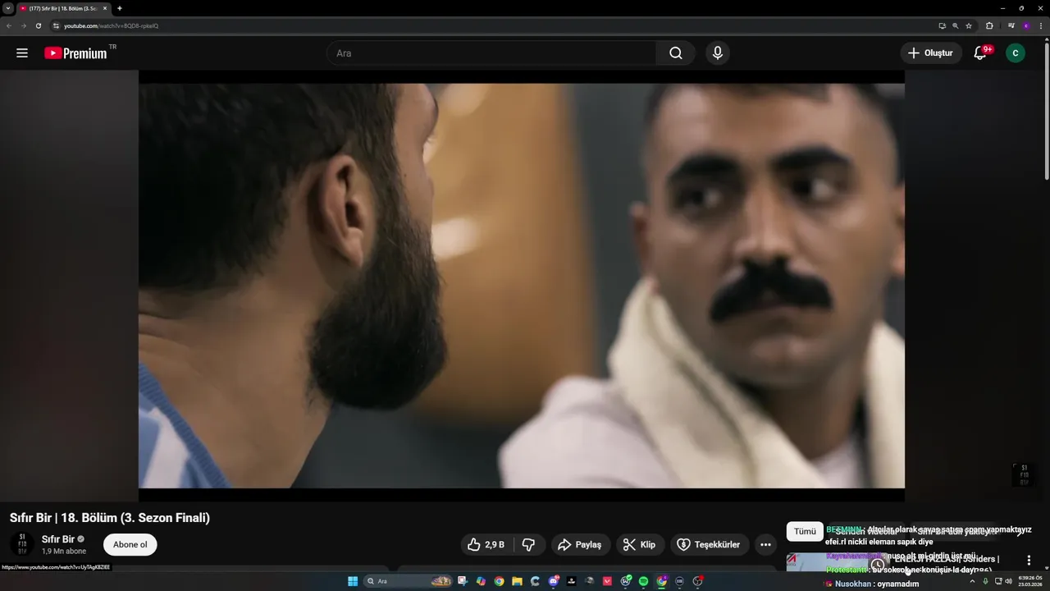Reload the YouTube page
The width and height of the screenshot is (1050, 591).
click(x=39, y=25)
